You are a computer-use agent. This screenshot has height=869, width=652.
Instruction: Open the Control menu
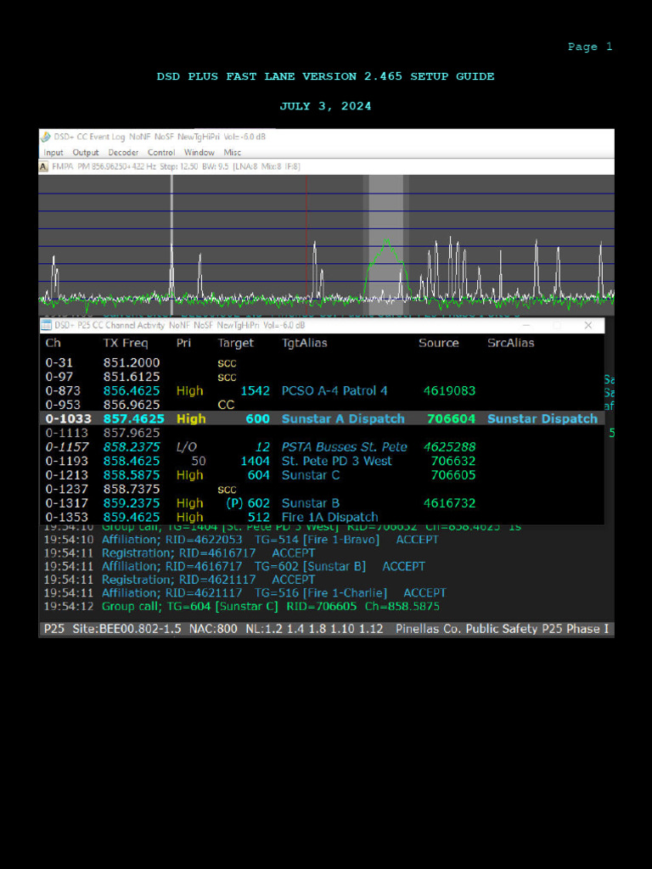pyautogui.click(x=161, y=152)
